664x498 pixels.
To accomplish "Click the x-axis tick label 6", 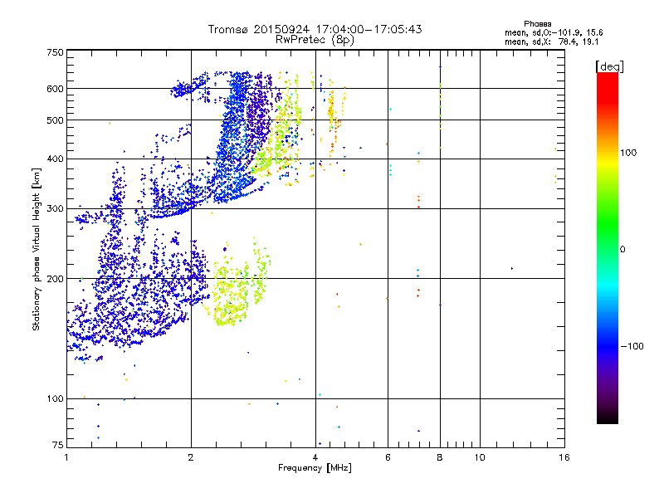I will pyautogui.click(x=388, y=457).
